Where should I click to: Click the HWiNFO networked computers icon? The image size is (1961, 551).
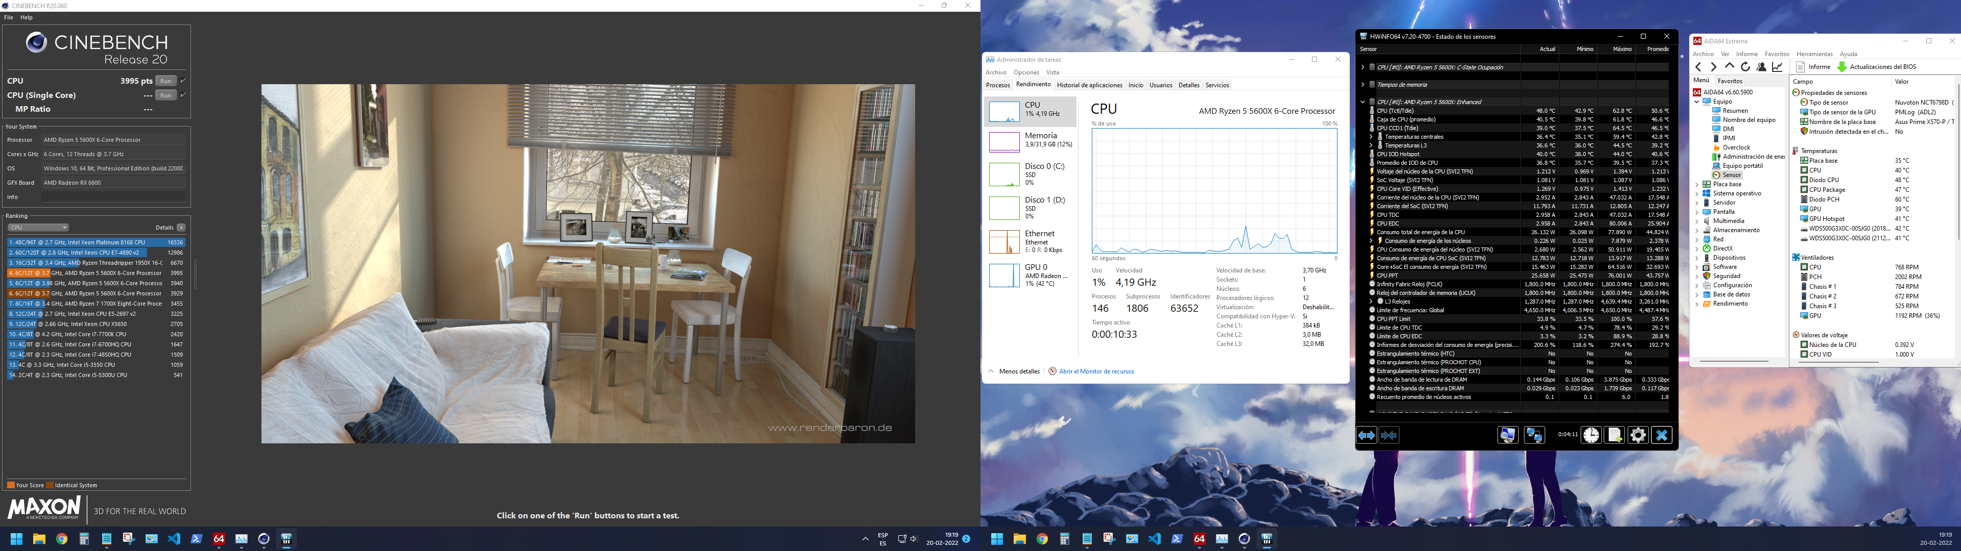coord(1534,435)
